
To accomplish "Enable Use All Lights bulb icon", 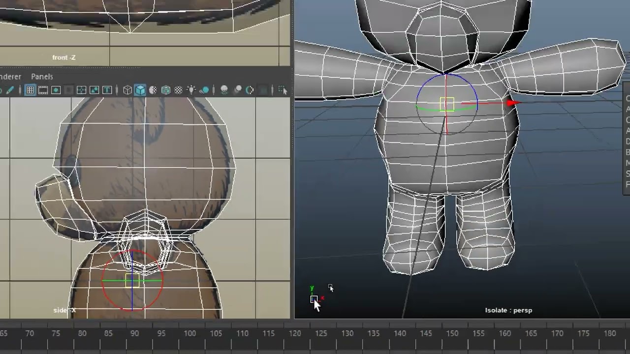I will (191, 90).
